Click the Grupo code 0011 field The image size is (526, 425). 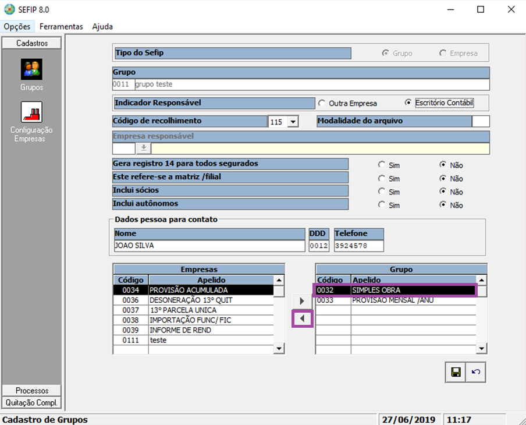[123, 84]
